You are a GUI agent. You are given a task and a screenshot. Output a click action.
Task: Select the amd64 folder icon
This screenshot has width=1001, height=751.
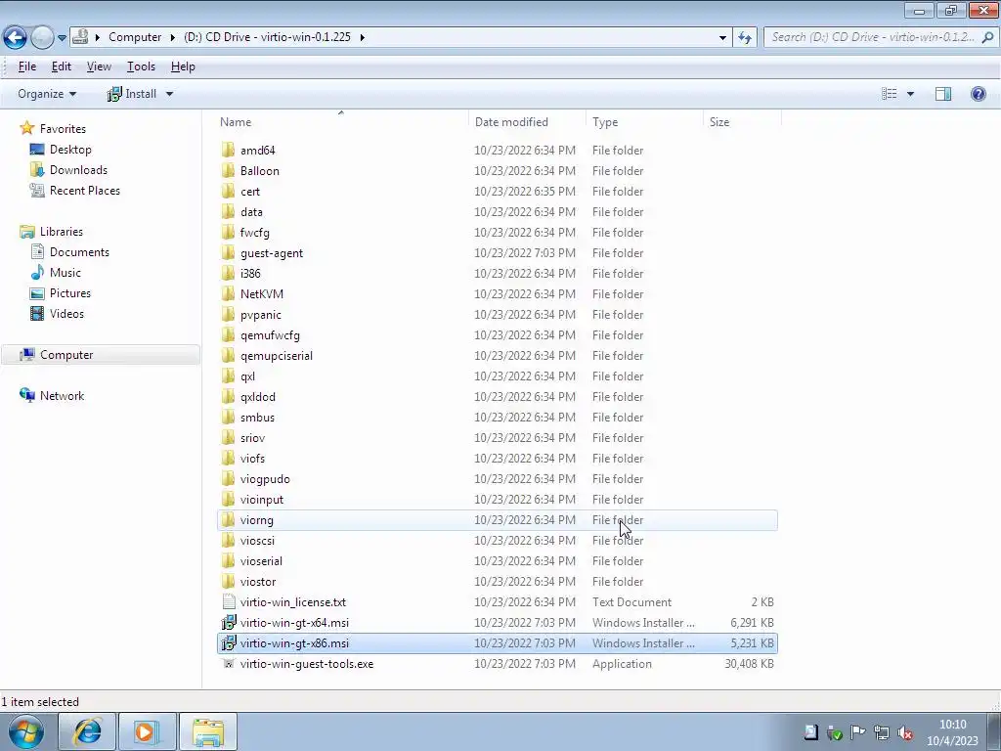coord(228,150)
